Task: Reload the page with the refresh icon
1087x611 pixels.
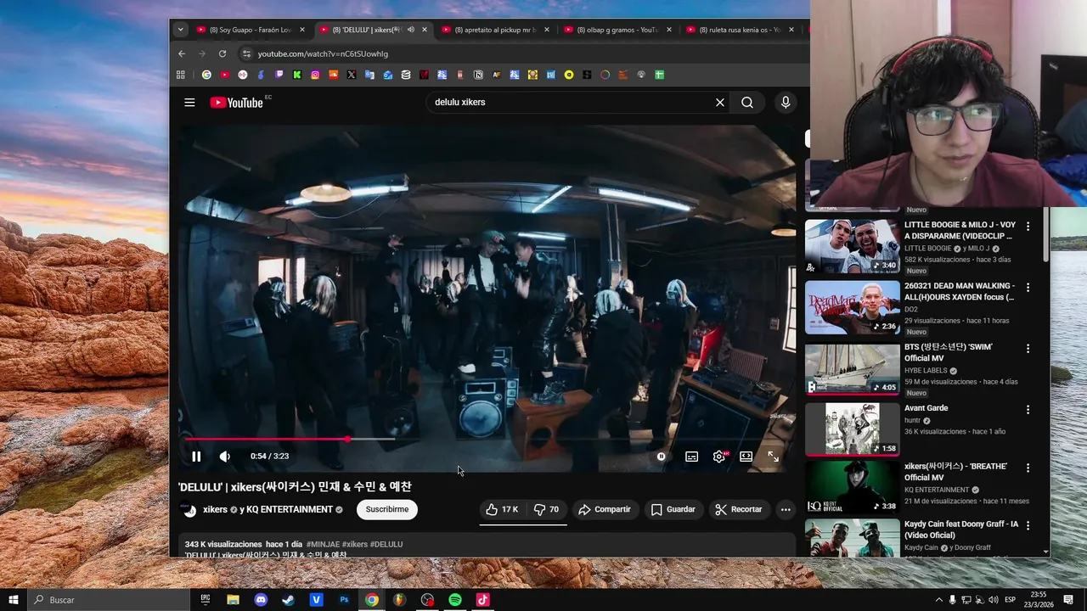Action: coord(222,53)
